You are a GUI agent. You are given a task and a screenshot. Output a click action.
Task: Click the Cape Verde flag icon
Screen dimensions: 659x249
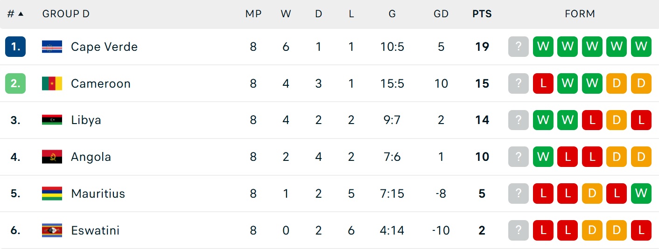[52, 47]
